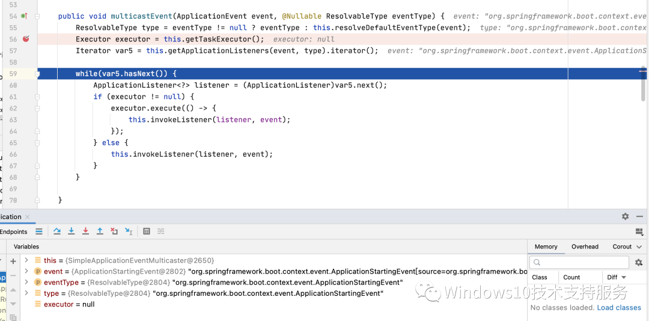
Task: Expand the 'this' variable node
Action: click(x=26, y=260)
